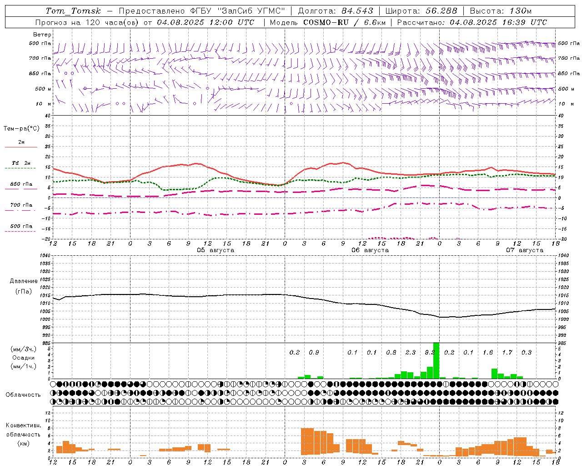This screenshot has height=466, width=582.
Task: Click the Tom_Tomsk station title
Action: [x=73, y=11]
